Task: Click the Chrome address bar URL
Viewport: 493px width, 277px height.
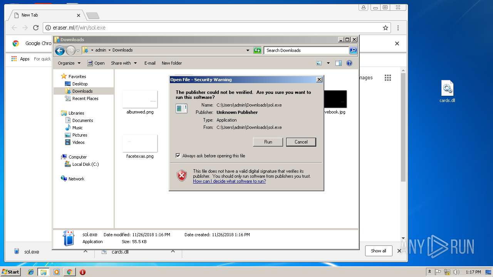Action: point(79,28)
